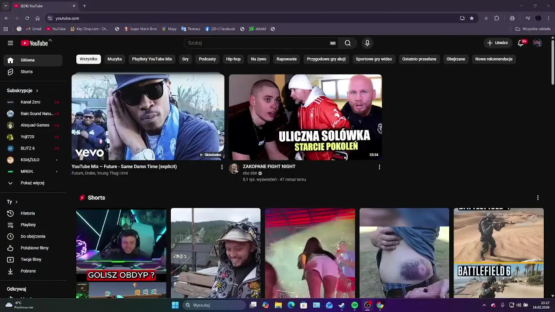Open the Gmail bookmark
The width and height of the screenshot is (555, 312).
coord(34,29)
